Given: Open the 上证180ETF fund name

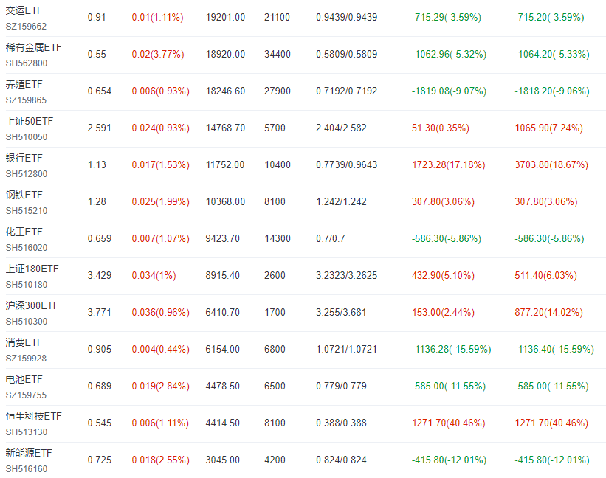Looking at the screenshot, I should click(32, 269).
